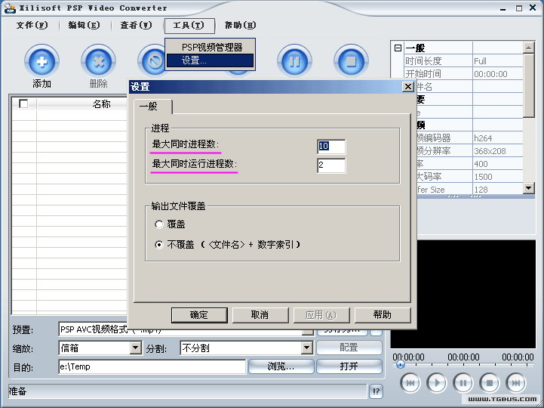
Task: Click the 取消 button
Action: coord(260,315)
